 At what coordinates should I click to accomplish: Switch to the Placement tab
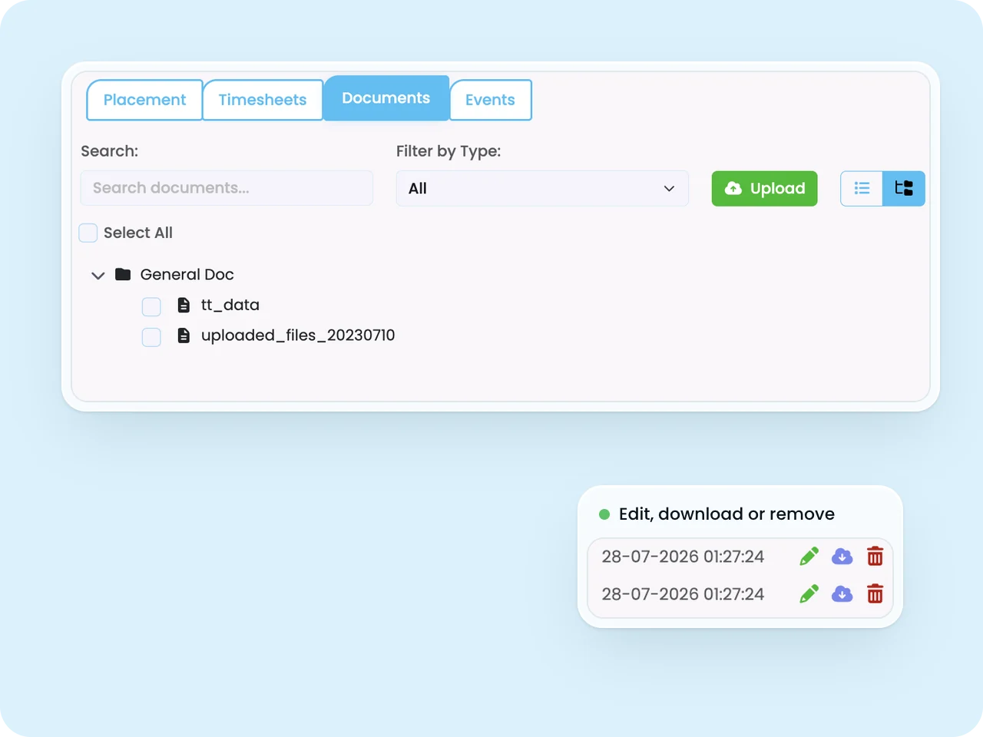[144, 100]
